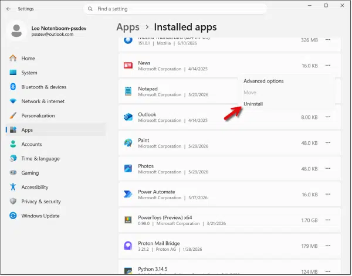Click the 179 MB size value

(309, 246)
